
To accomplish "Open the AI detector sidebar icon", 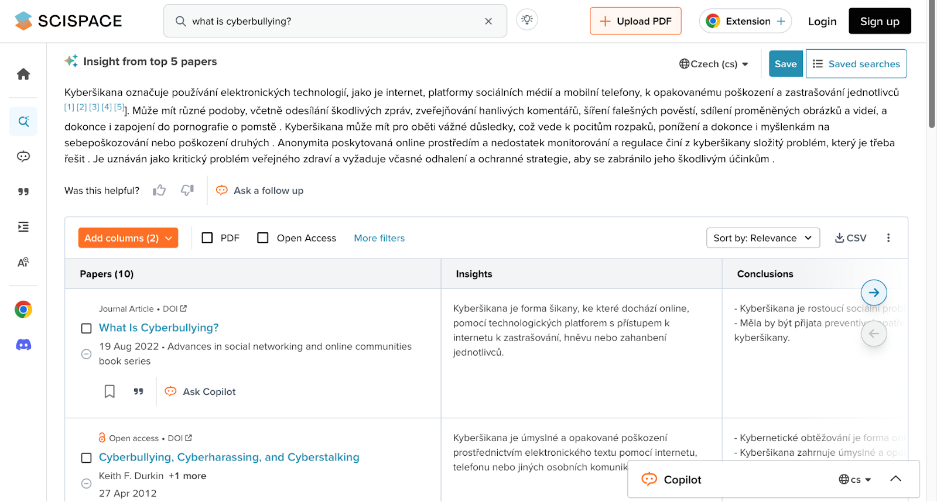I will [23, 262].
